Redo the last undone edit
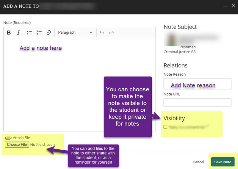Image resolution: width=238 pixels, height=169 pixels. (112, 33)
